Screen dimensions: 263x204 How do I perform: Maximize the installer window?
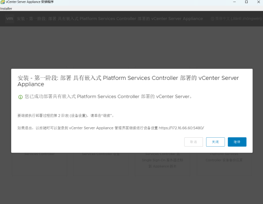coord(246,2)
